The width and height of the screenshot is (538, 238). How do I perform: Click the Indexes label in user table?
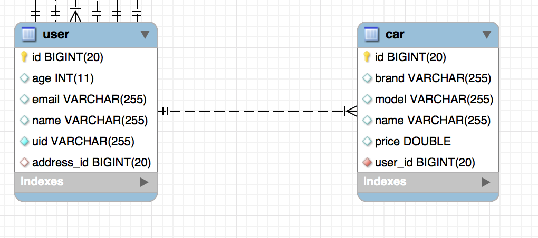click(x=42, y=182)
